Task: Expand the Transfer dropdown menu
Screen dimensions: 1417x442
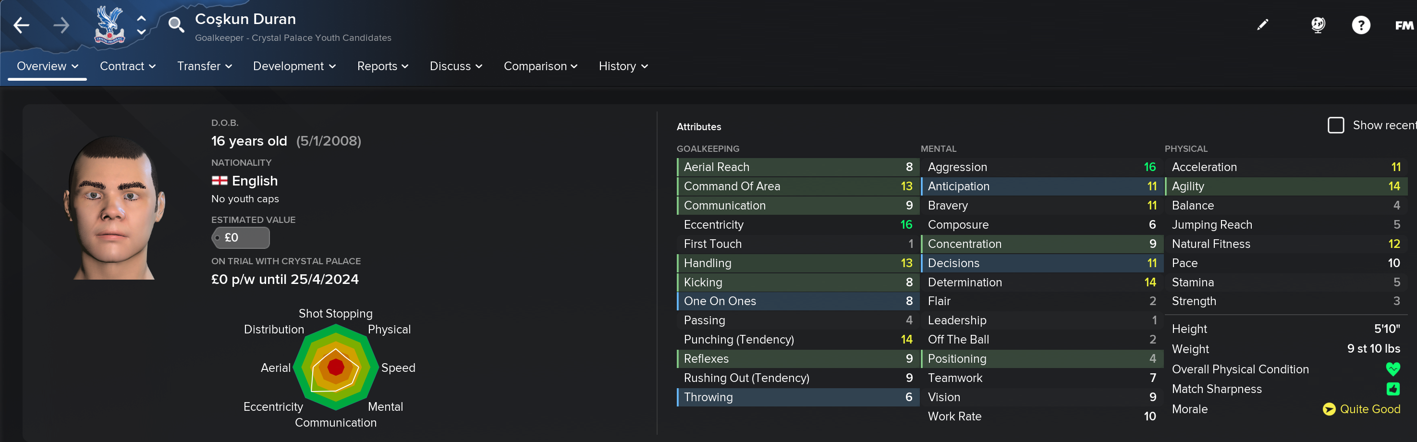Action: 204,67
